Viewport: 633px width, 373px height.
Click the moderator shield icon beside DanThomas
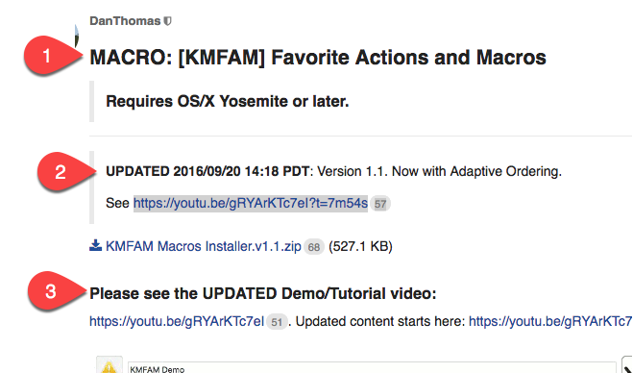(x=167, y=21)
